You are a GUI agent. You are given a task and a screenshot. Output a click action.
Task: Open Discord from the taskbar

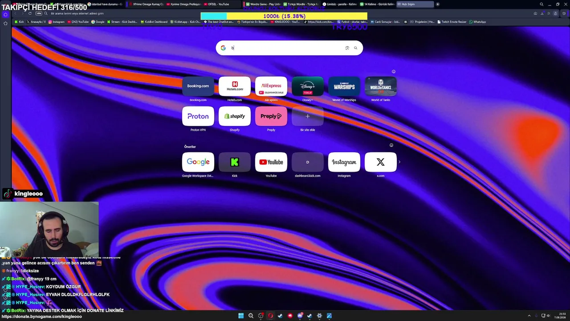(x=300, y=316)
